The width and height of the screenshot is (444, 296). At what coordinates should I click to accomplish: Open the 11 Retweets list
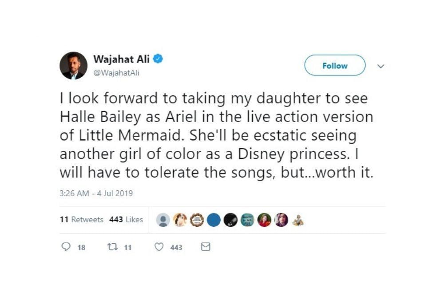click(82, 219)
